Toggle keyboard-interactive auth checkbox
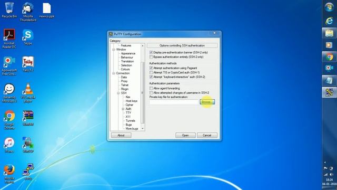 click(x=151, y=77)
